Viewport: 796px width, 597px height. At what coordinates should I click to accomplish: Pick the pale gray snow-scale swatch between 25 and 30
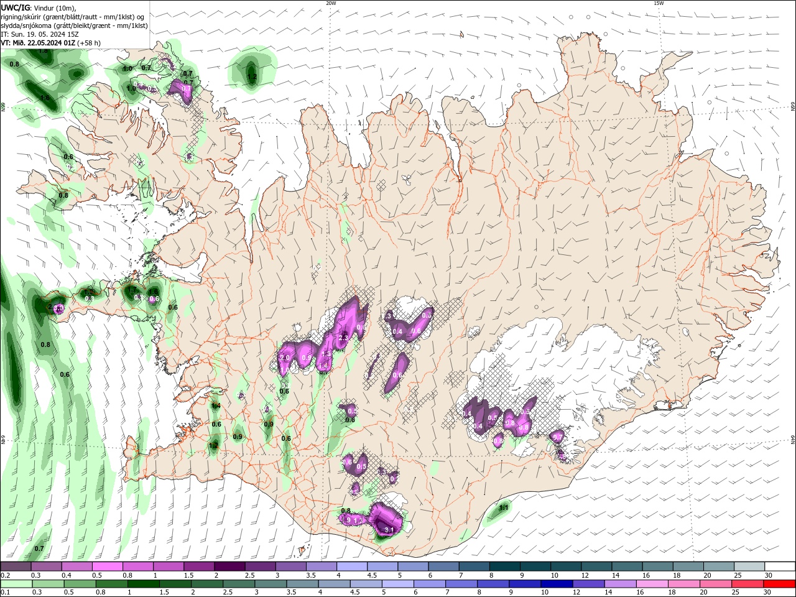pos(749,567)
